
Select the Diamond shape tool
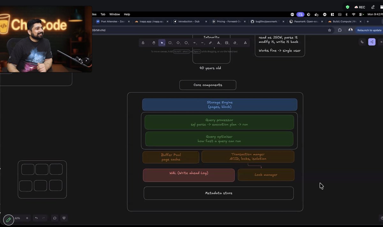click(x=178, y=43)
